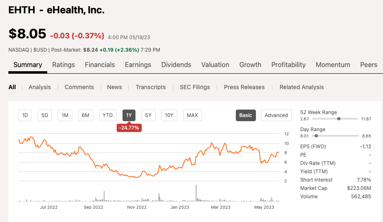This screenshot has width=383, height=222.
Task: Click the Day Range slider marker
Action: [x=316, y=136]
